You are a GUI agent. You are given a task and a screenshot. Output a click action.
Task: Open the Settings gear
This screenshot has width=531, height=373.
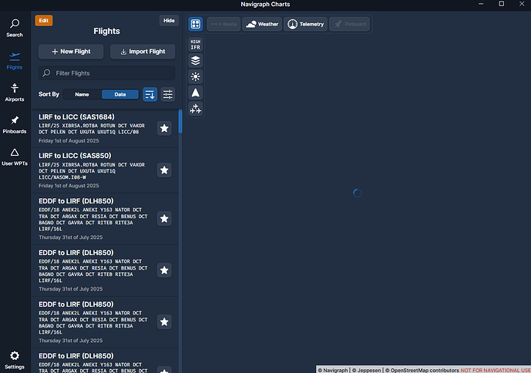15,360
